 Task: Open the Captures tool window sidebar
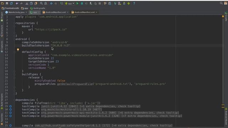click(2, 47)
